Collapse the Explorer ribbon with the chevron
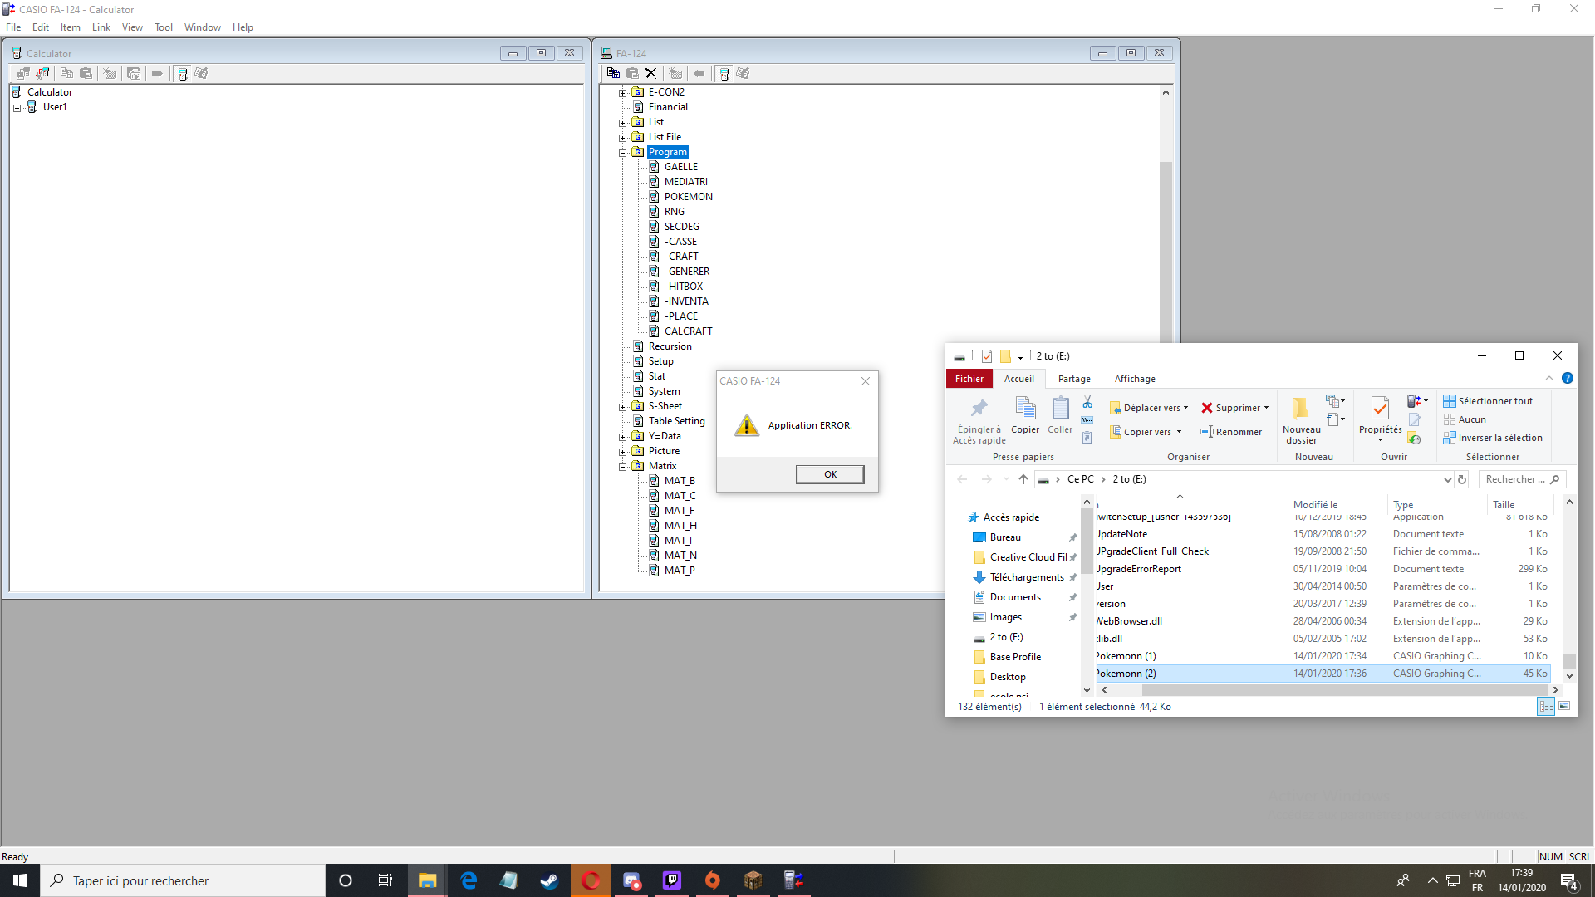Screen dimensions: 1595x897 pos(1549,378)
